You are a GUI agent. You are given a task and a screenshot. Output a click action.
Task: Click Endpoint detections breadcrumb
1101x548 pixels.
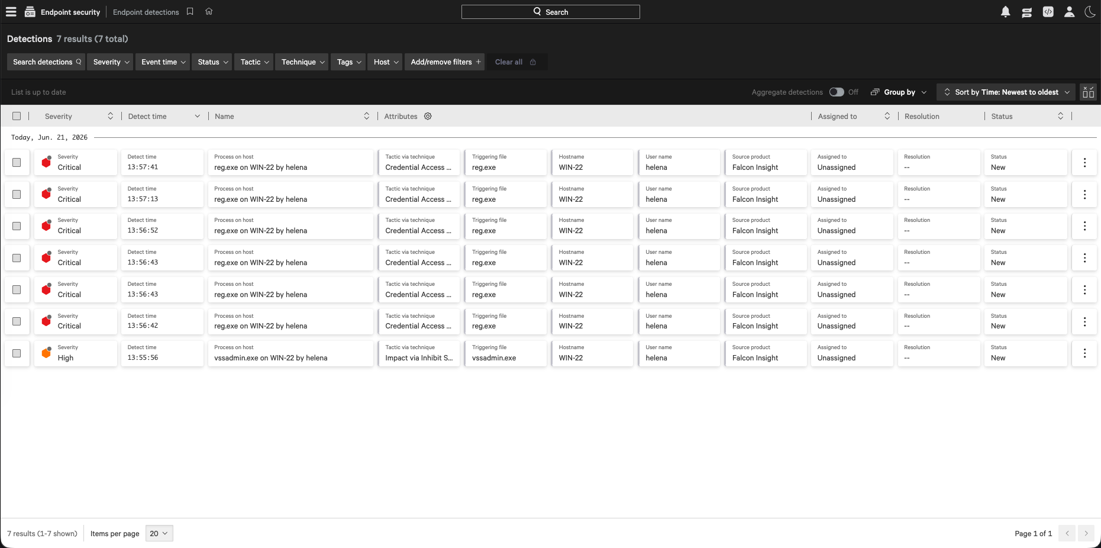click(146, 12)
